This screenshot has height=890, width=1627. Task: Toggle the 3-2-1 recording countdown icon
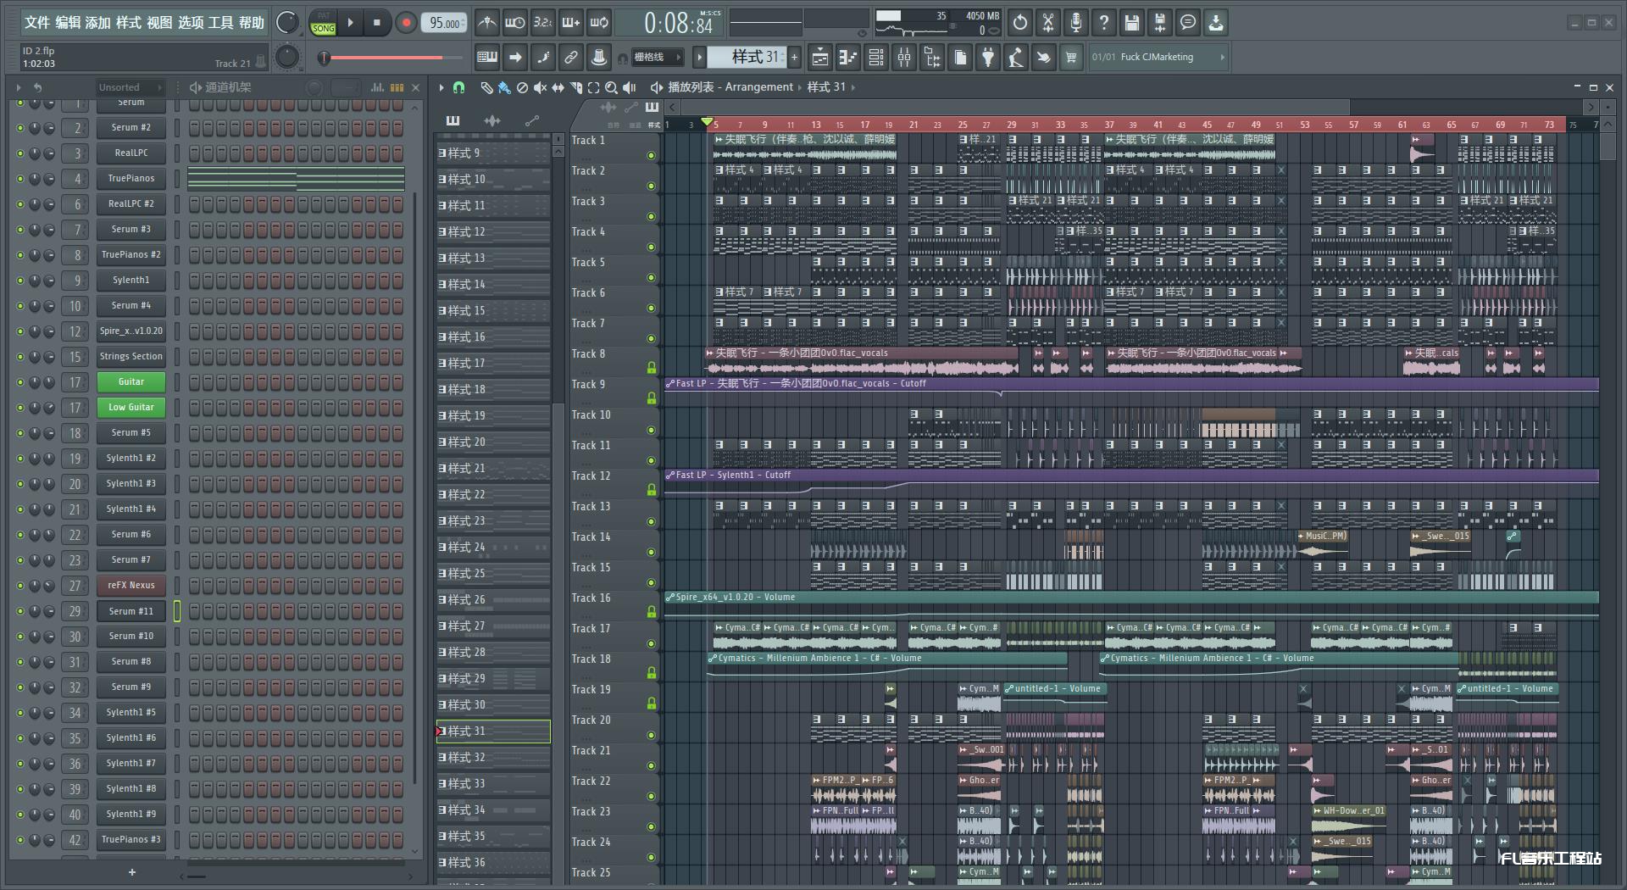542,23
